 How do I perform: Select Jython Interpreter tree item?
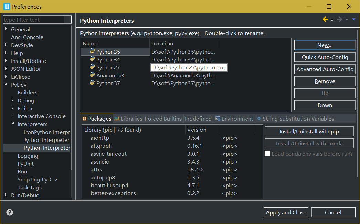click(x=47, y=140)
